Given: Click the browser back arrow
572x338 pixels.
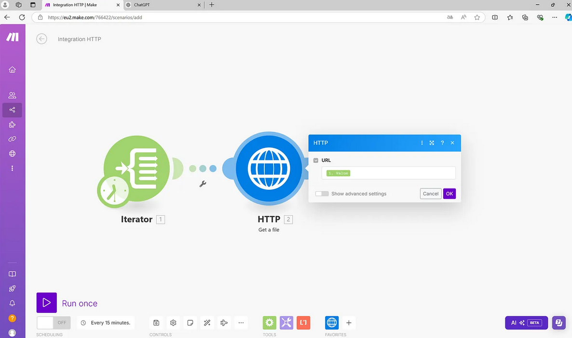Looking at the screenshot, I should pyautogui.click(x=7, y=17).
